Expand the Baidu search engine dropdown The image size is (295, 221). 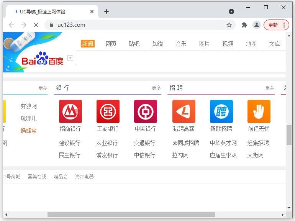pyautogui.click(x=70, y=58)
